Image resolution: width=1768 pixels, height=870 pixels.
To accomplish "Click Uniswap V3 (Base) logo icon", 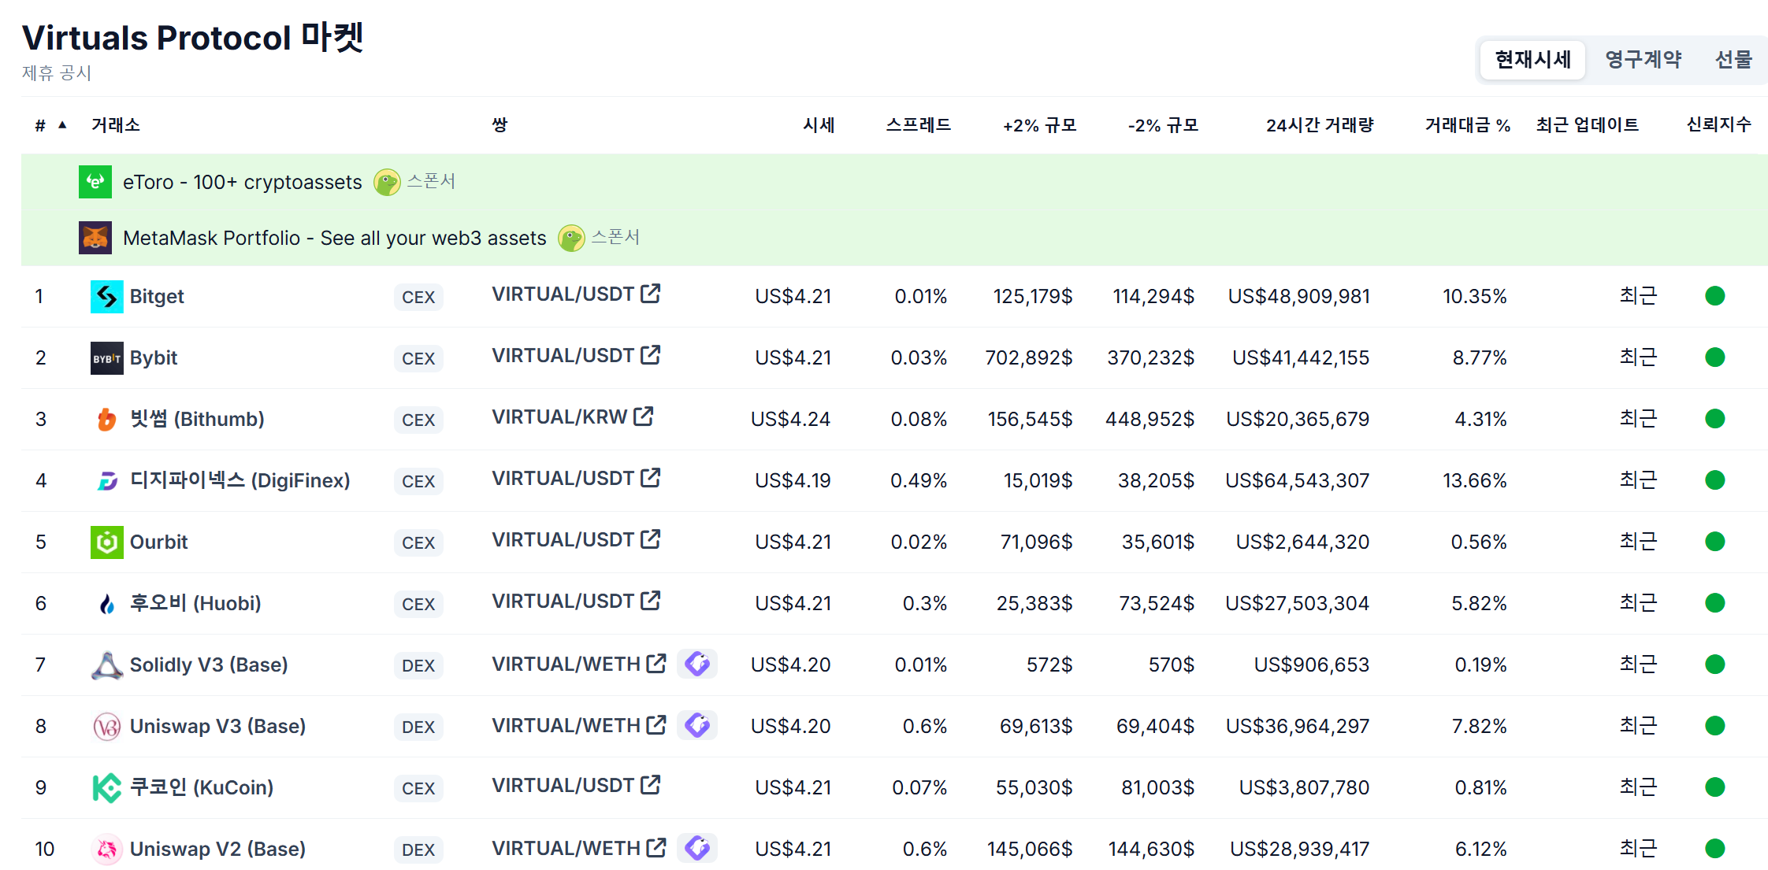I will 106,727.
